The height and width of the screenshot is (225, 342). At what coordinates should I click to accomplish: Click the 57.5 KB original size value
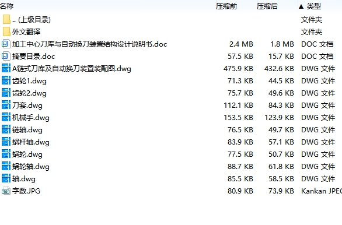[240, 57]
